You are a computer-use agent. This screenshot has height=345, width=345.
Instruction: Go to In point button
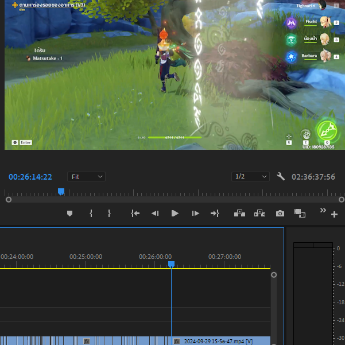(x=135, y=213)
